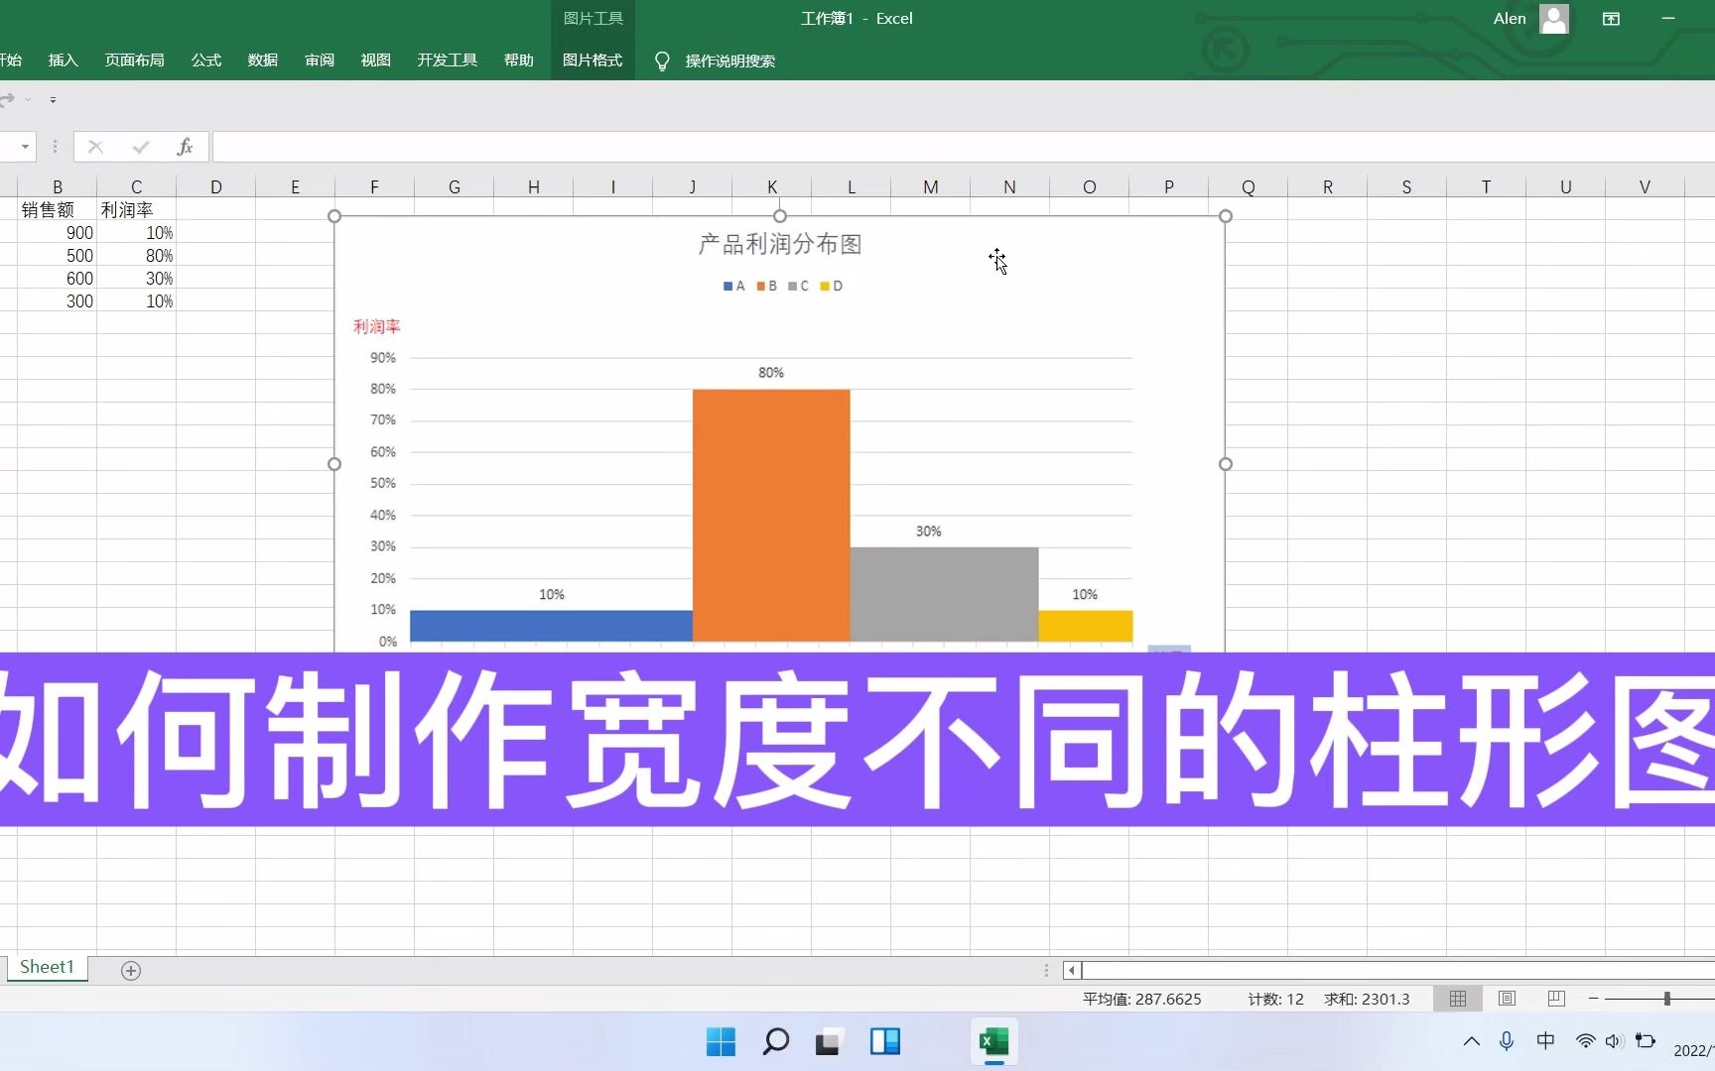1715x1071 pixels.
Task: Select Page Layout view icon in status bar
Action: [x=1506, y=999]
